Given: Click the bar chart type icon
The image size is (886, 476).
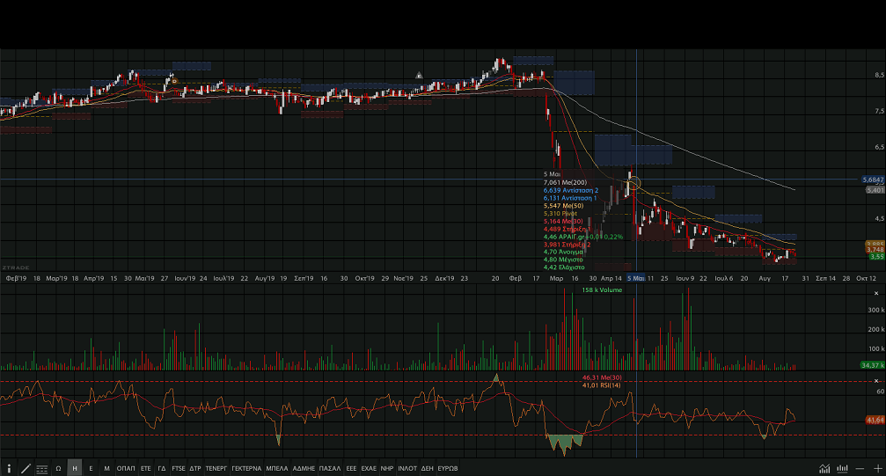Looking at the screenshot, I should coord(843,469).
